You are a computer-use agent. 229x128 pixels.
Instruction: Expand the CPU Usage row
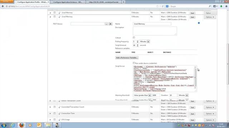pyautogui.click(x=50, y=120)
